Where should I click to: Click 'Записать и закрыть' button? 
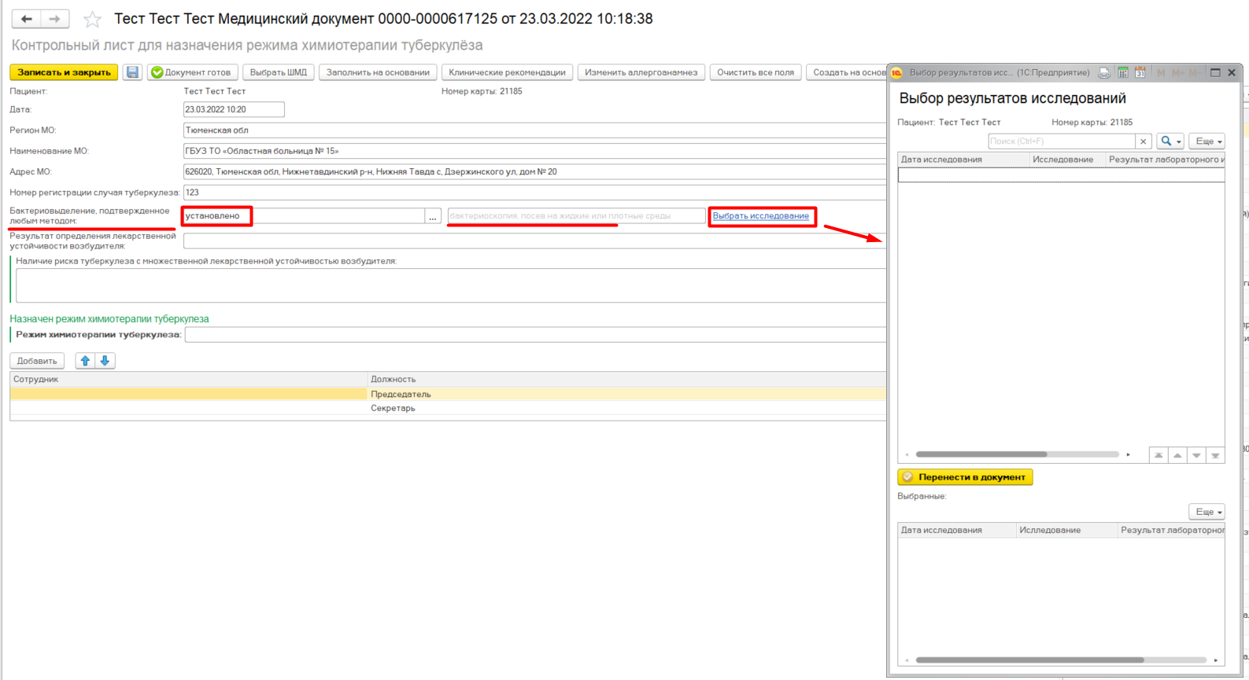click(64, 72)
